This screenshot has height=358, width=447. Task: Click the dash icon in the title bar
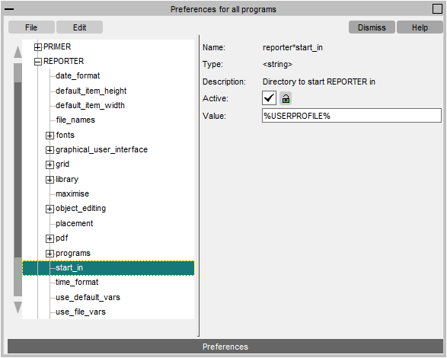pyautogui.click(x=9, y=9)
